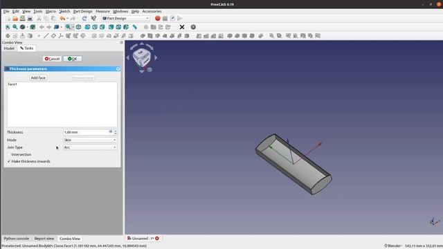Viewport: 443px width, 249px height.
Task: Open the zoom view dropdown arrow
Action: (x=73, y=27)
